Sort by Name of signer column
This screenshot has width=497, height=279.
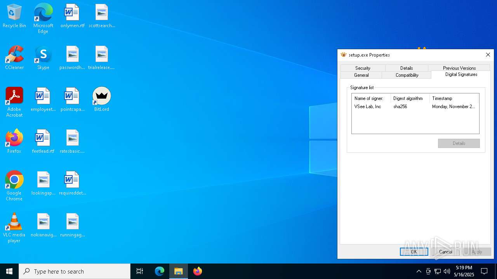click(x=371, y=98)
